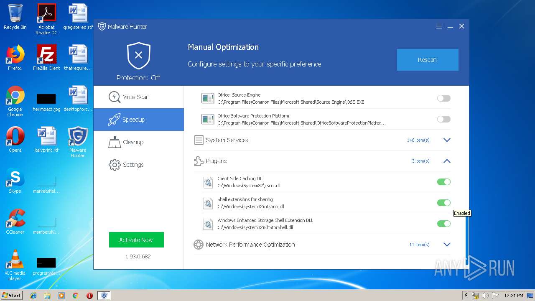Screen dimensions: 535x301
Task: Open the qregistered.rtf desktop file
Action: click(78, 17)
